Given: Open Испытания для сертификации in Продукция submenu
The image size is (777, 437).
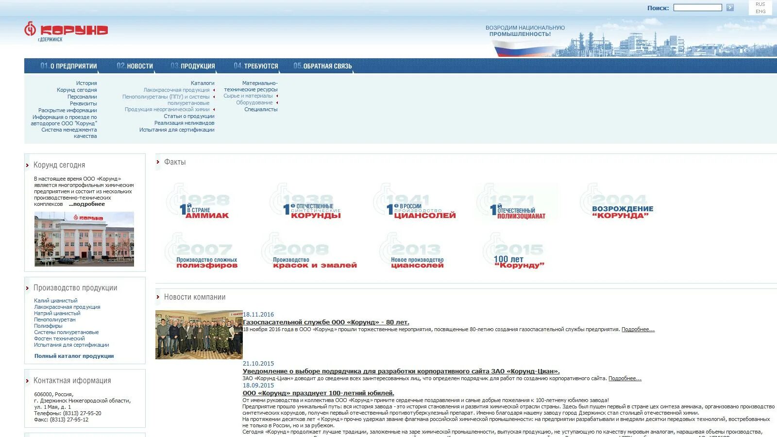Looking at the screenshot, I should click(177, 130).
